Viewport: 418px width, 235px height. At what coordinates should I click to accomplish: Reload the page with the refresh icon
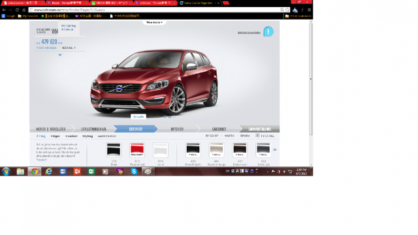(17, 10)
